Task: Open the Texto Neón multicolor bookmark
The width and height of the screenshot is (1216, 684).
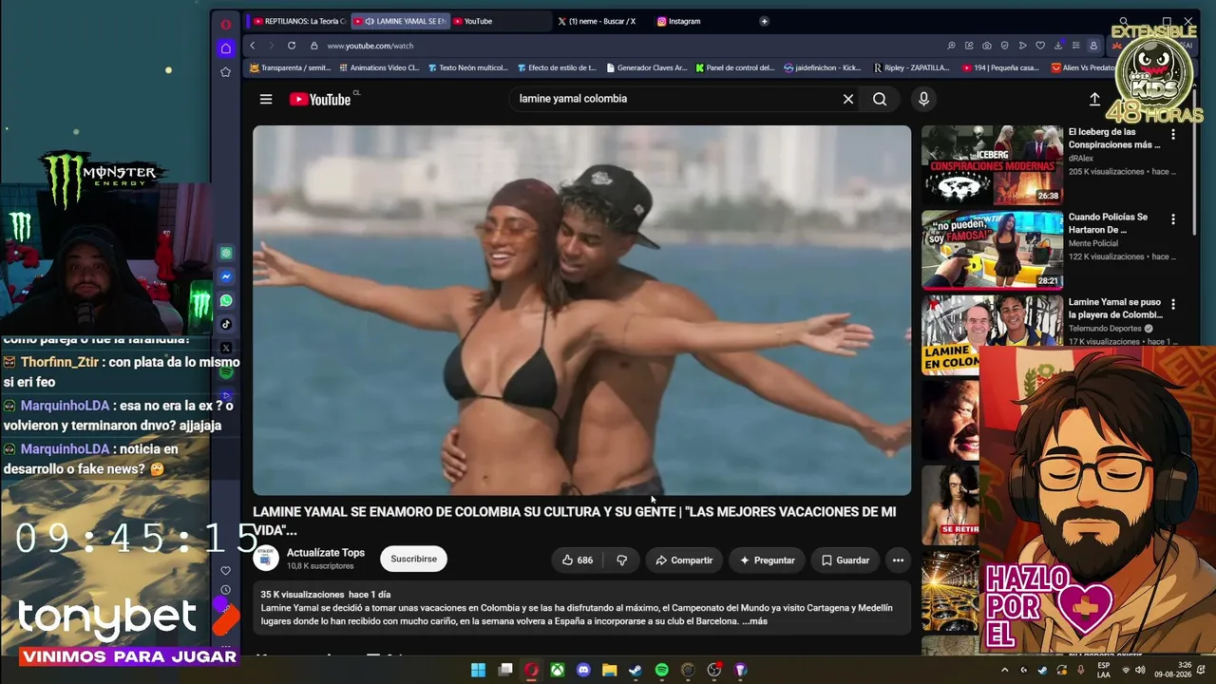Action: [x=467, y=68]
